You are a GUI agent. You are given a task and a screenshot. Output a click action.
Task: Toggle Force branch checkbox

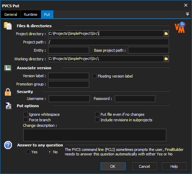click(25, 120)
